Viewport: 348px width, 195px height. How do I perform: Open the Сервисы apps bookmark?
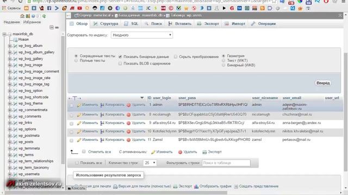tap(11, 8)
